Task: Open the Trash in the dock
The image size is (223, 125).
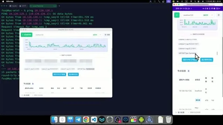Action: 168,119
